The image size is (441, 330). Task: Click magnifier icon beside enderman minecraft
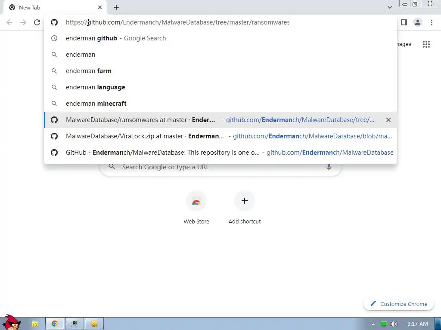(x=54, y=104)
